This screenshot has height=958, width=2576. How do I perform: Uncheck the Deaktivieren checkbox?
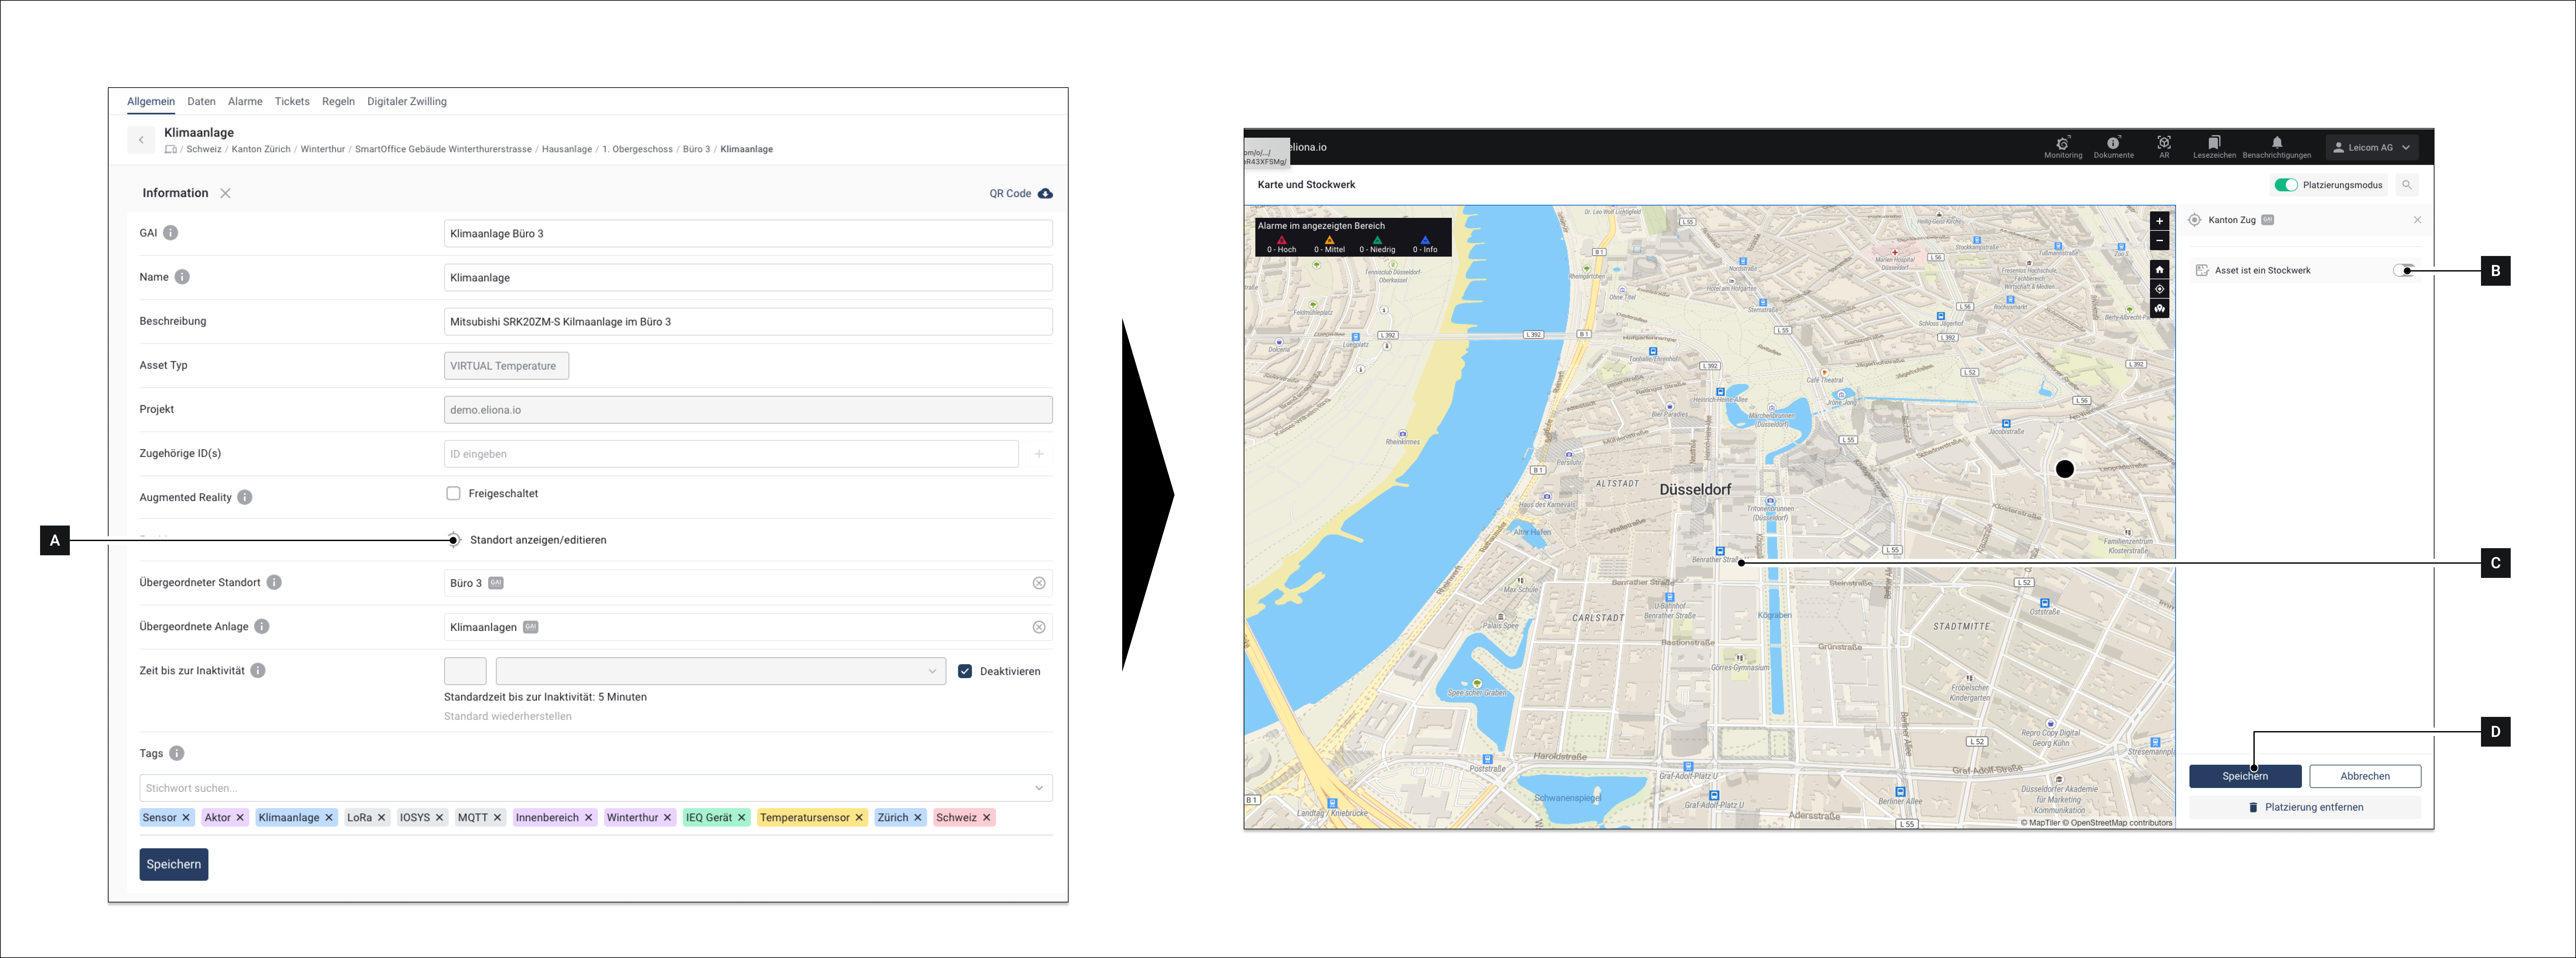pyautogui.click(x=965, y=671)
